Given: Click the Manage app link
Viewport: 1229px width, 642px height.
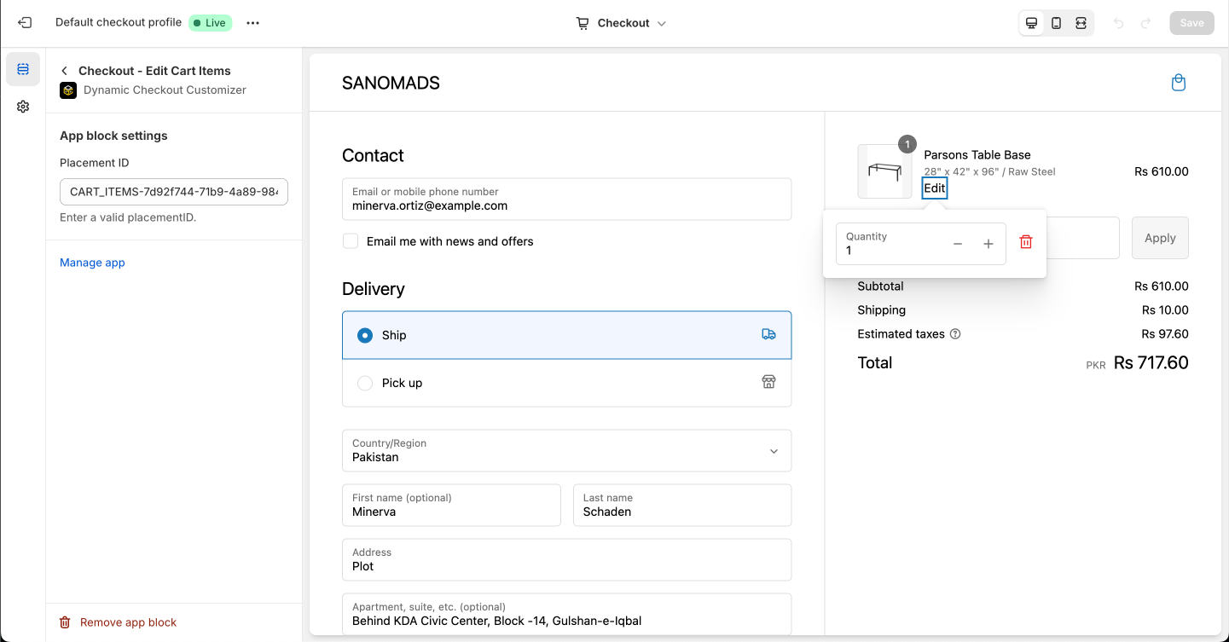Looking at the screenshot, I should coord(92,263).
